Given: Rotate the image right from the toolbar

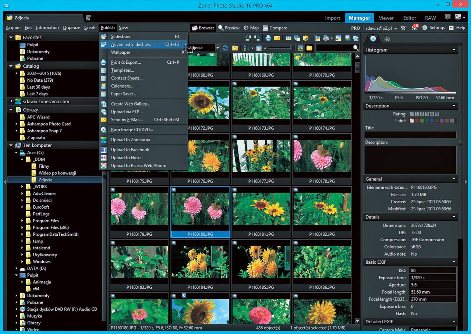Looking at the screenshot, I should click(257, 38).
